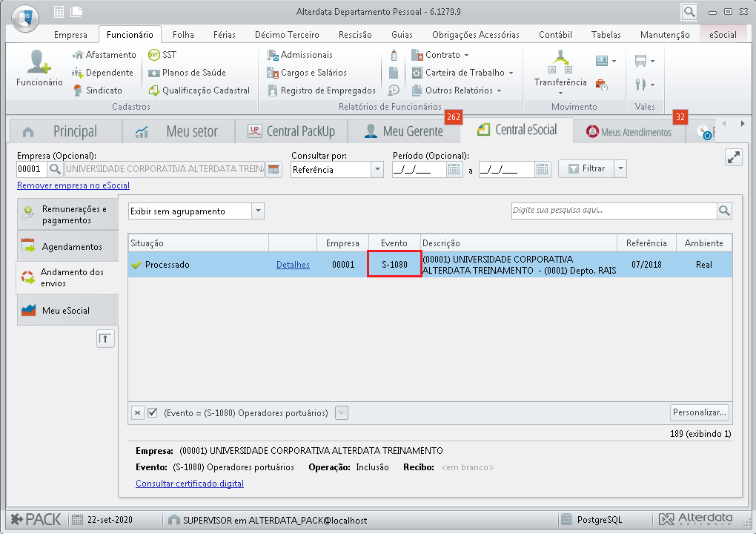This screenshot has width=756, height=534.
Task: Open the Férias ribbon tab
Action: pyautogui.click(x=224, y=35)
